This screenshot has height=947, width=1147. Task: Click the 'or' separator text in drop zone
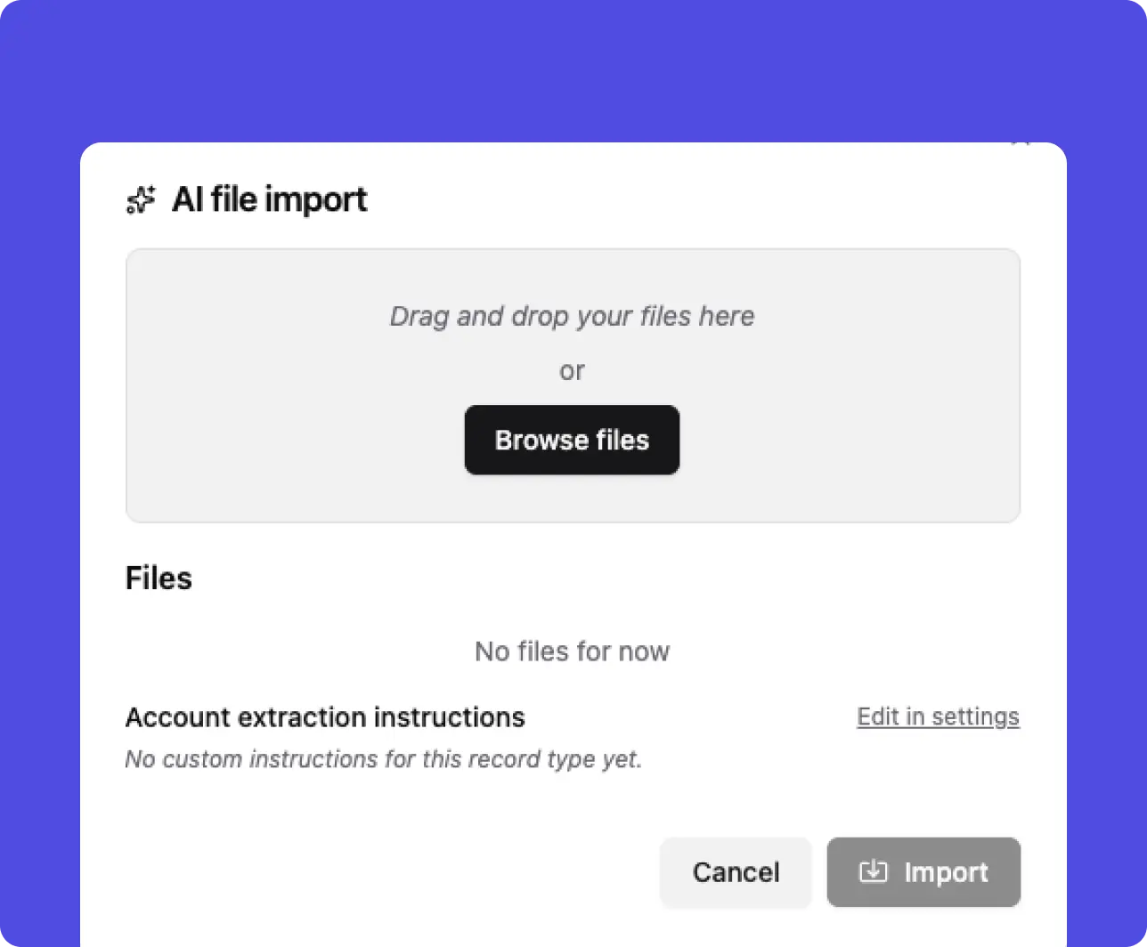click(572, 370)
